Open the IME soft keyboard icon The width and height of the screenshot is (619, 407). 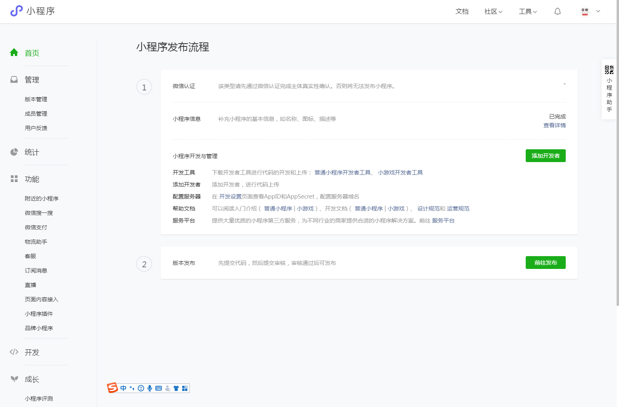(159, 388)
